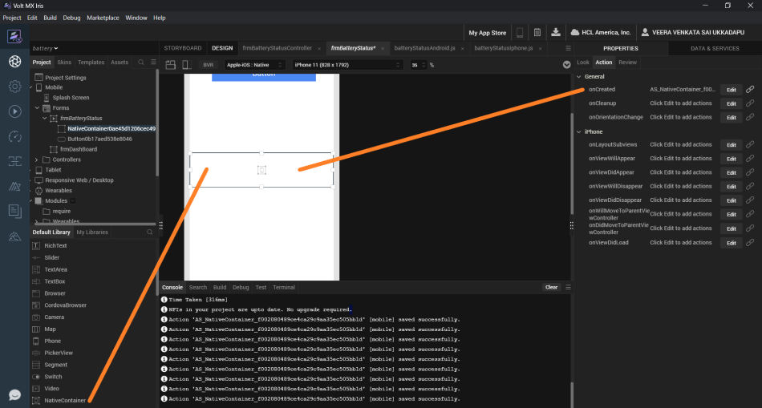Open the Marketplace menu
The height and width of the screenshot is (408, 762).
click(103, 18)
